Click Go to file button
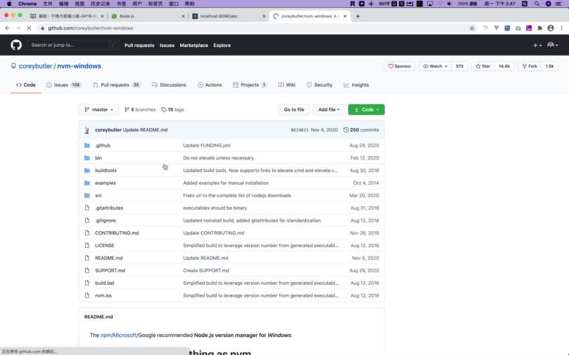569x355 pixels. pos(294,110)
